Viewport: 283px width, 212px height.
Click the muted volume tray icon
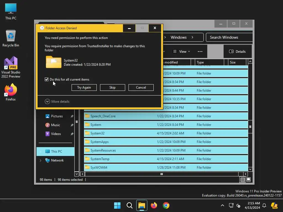(x=238, y=205)
